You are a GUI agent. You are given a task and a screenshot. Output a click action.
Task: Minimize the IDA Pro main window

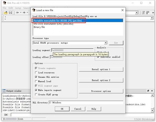133,3
